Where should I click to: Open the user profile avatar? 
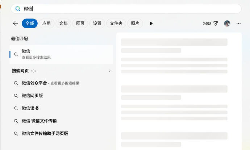point(227,24)
